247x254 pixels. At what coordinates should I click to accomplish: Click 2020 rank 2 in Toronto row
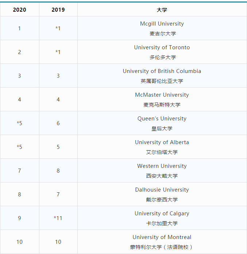(19, 52)
